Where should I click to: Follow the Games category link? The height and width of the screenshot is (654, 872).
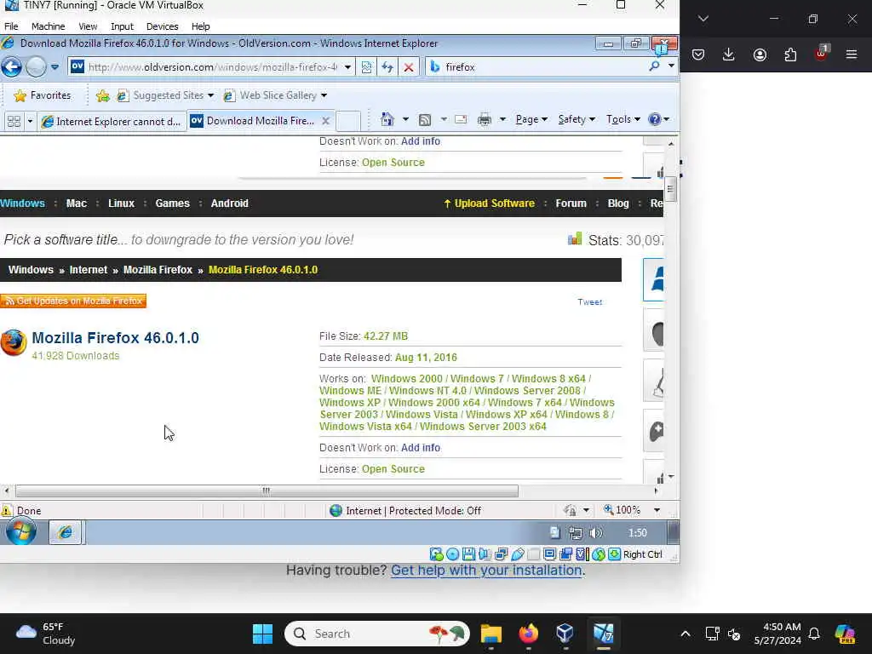pyautogui.click(x=172, y=204)
